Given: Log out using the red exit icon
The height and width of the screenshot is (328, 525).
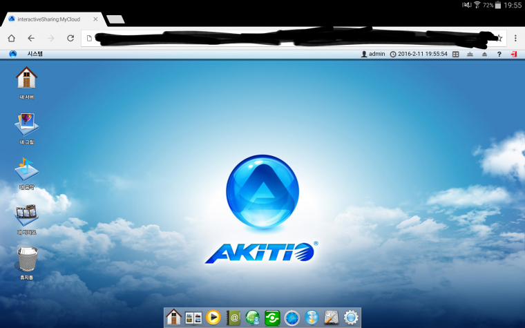Looking at the screenshot, I should [x=514, y=55].
